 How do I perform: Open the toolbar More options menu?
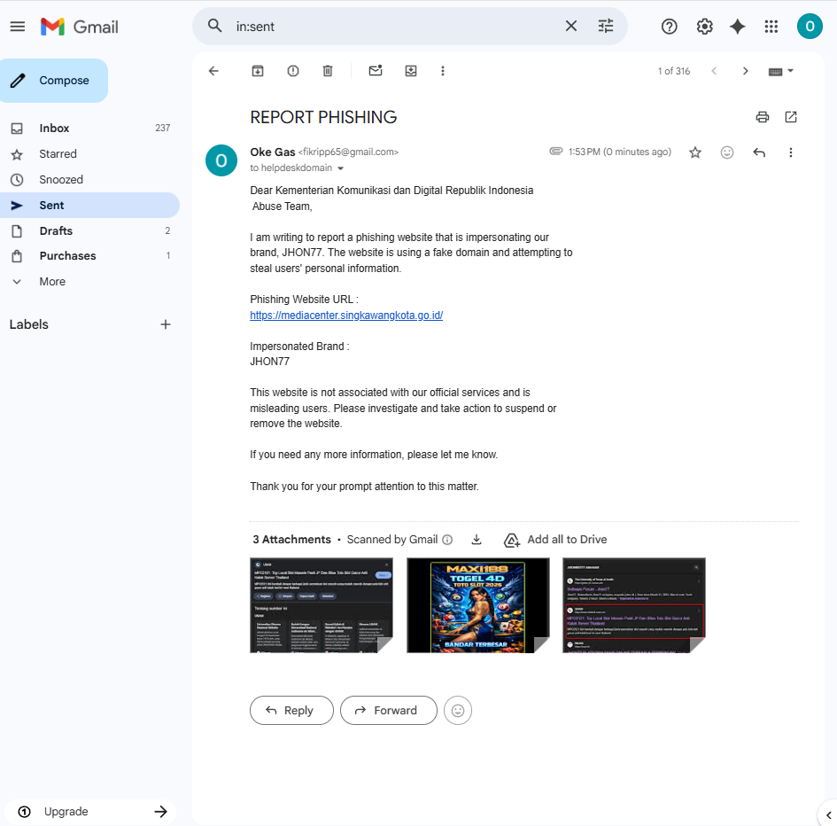coord(443,71)
